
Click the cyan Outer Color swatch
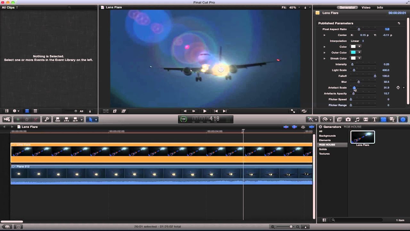click(353, 52)
